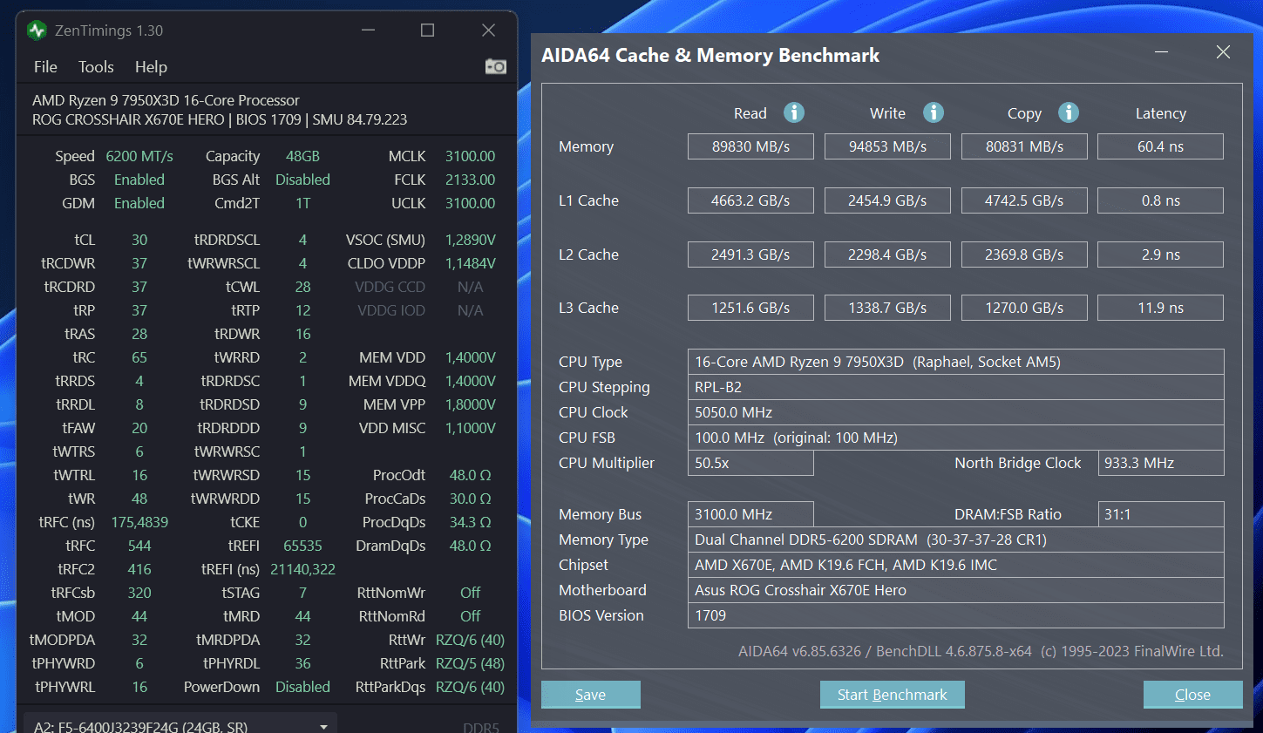Select the Memory Write value 94853 MB/s
This screenshot has width=1263, height=733.
click(887, 146)
